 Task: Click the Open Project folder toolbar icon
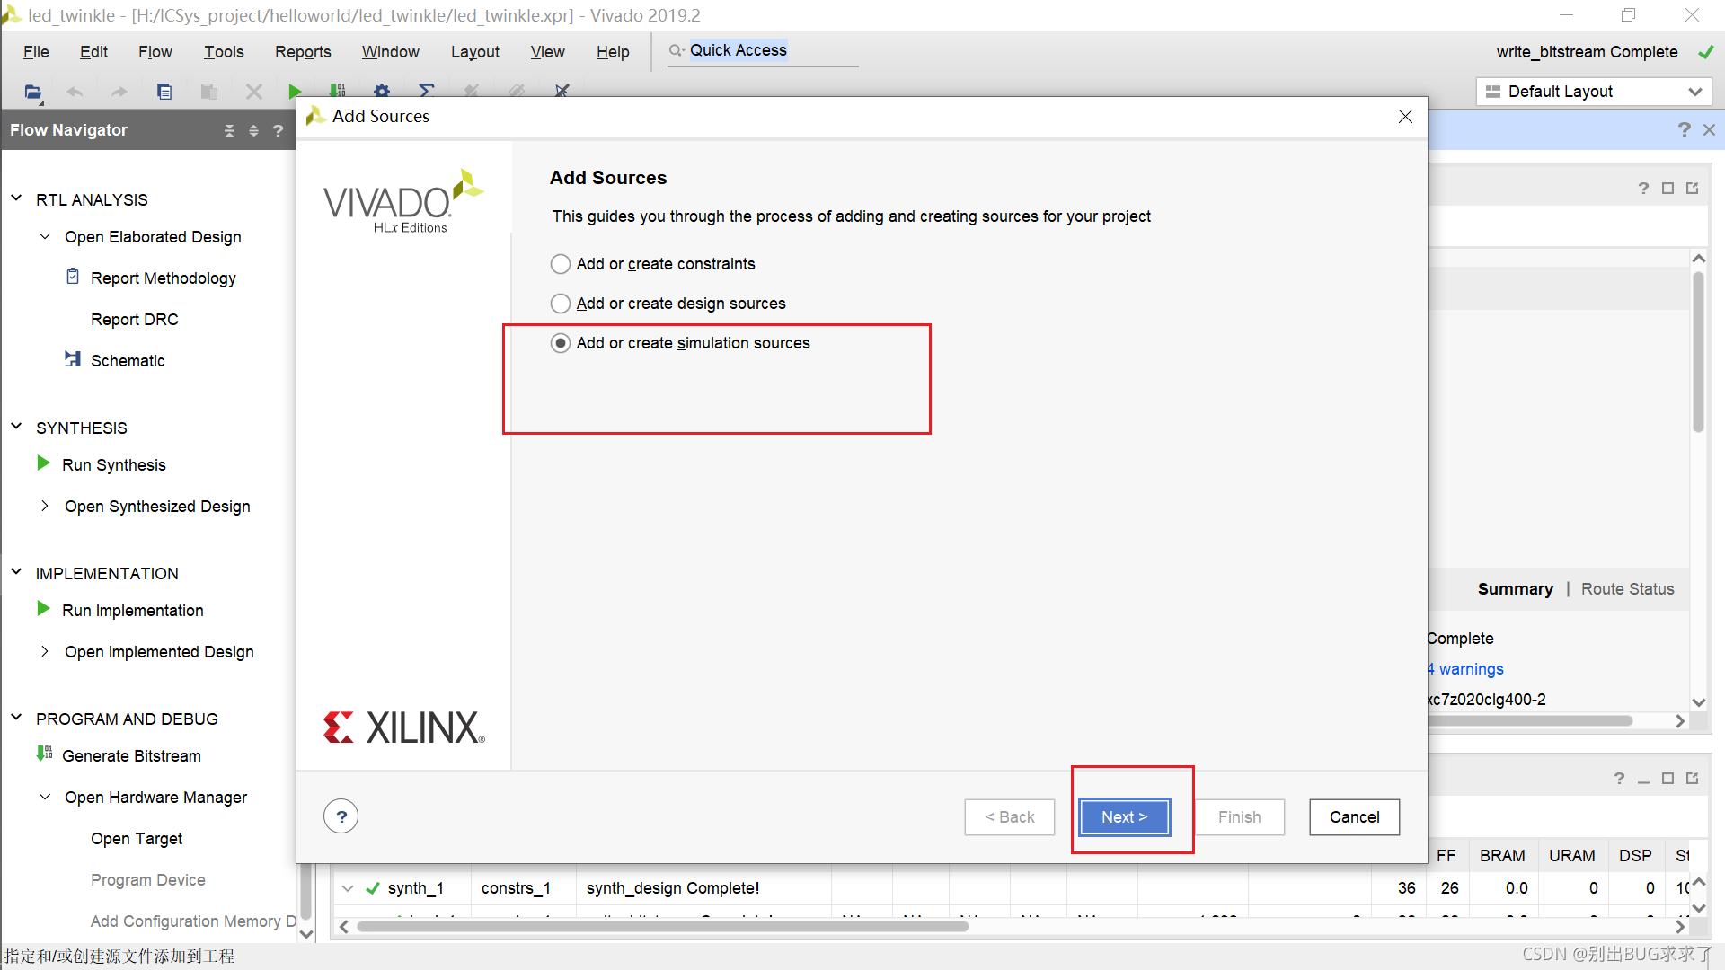coord(33,92)
